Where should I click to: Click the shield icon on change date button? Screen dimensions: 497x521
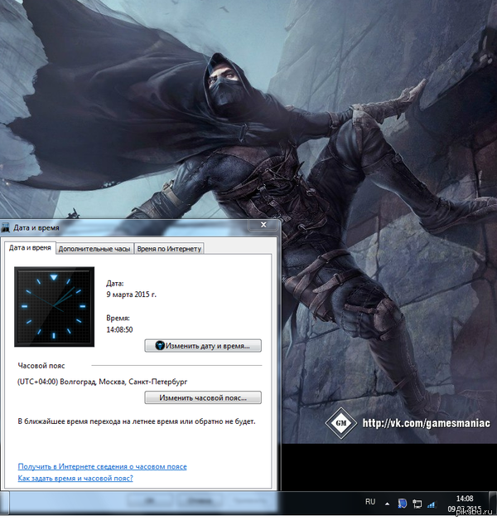pyautogui.click(x=160, y=346)
